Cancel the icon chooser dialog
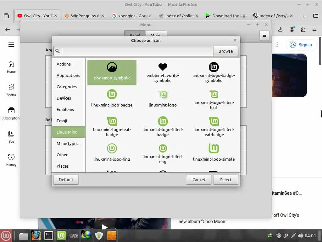322x242 pixels. 198,180
